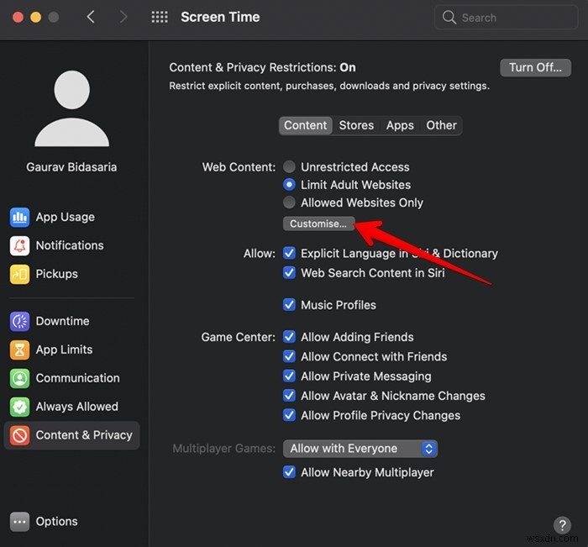Go forward with the right chevron
588x547 pixels.
click(x=123, y=17)
